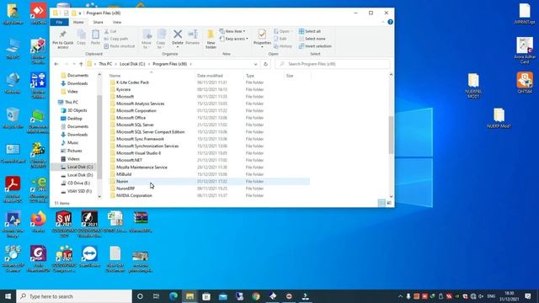Viewport: 539px width, 303px height.
Task: Open Google Chrome from taskbar
Action: point(256,296)
